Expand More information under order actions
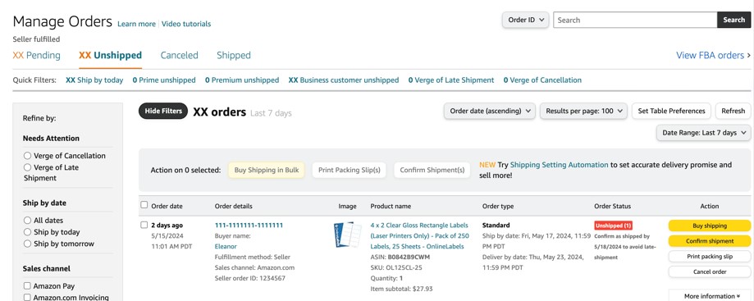The image size is (754, 301). (709, 296)
